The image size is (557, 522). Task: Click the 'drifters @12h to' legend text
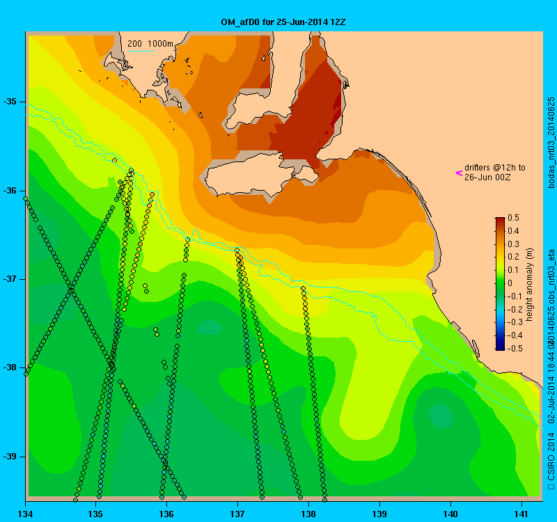coord(495,168)
